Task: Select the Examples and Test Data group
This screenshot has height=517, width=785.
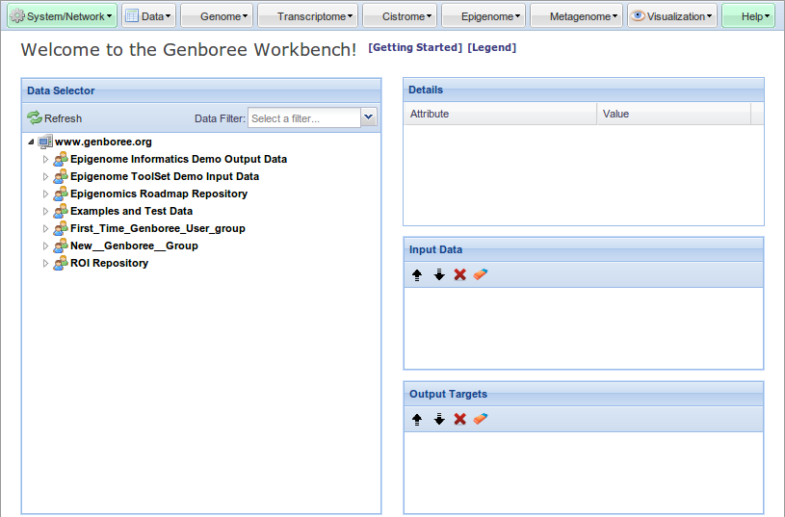Action: tap(131, 211)
